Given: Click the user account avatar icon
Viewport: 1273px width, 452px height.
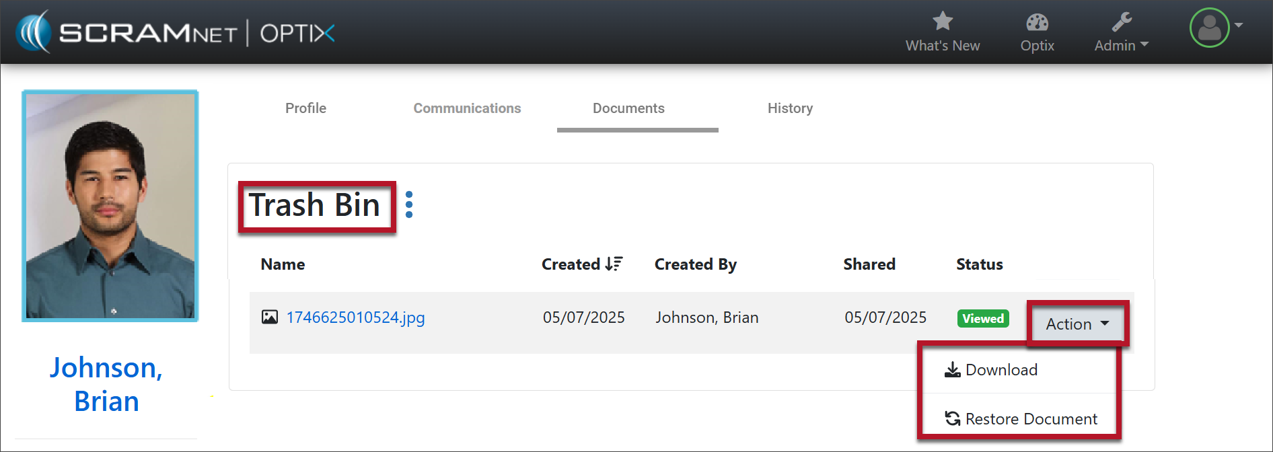Looking at the screenshot, I should [1209, 28].
